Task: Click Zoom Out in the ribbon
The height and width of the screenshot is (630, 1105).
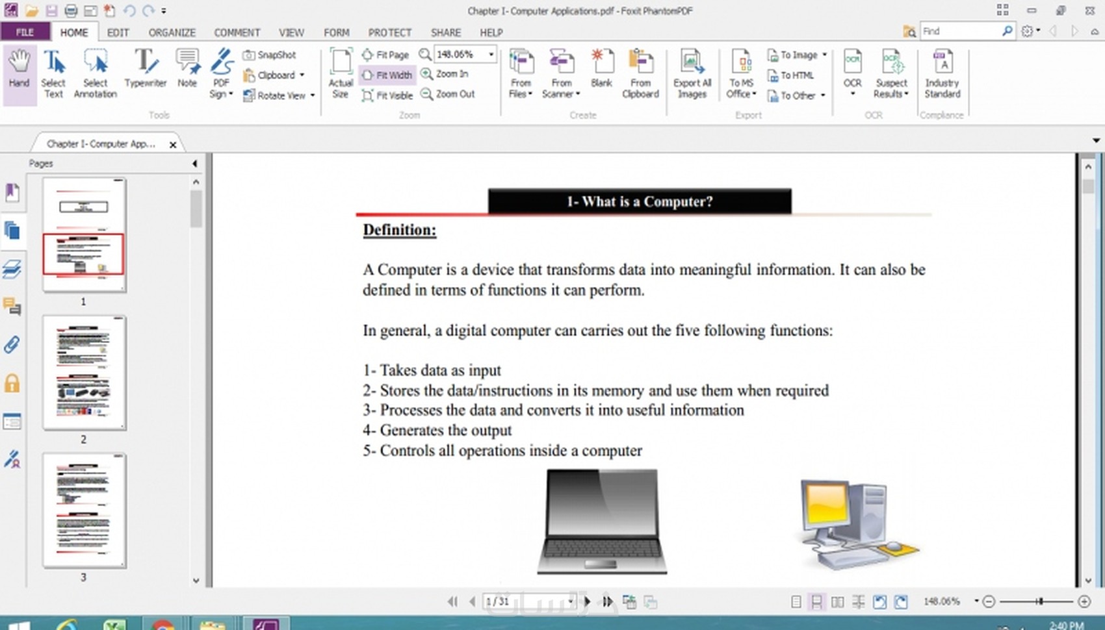Action: click(x=448, y=94)
